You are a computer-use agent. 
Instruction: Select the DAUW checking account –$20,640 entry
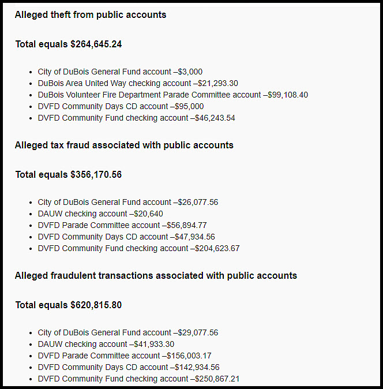[x=100, y=214]
